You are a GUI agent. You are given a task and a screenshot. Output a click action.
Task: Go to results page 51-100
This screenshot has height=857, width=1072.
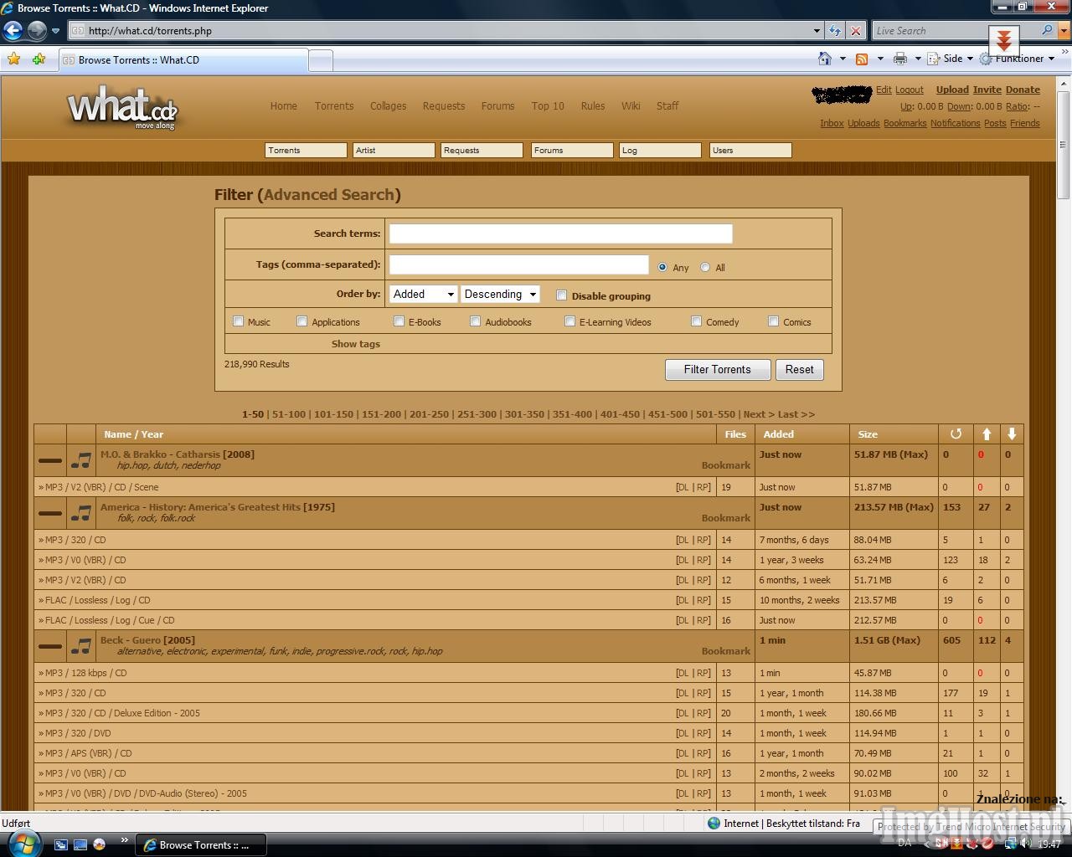289,414
